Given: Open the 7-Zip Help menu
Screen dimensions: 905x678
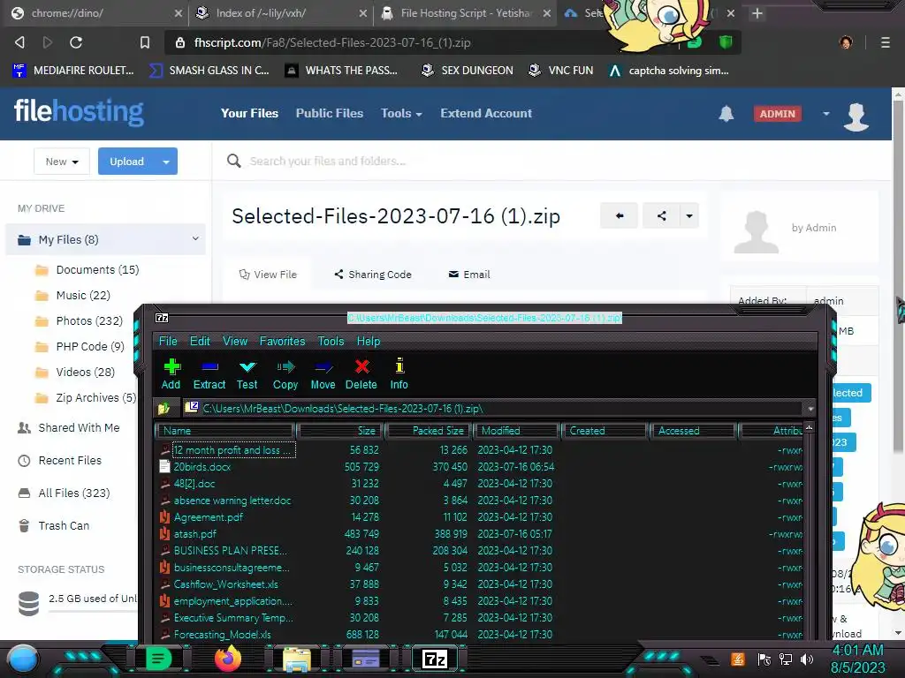Looking at the screenshot, I should click(x=369, y=342).
